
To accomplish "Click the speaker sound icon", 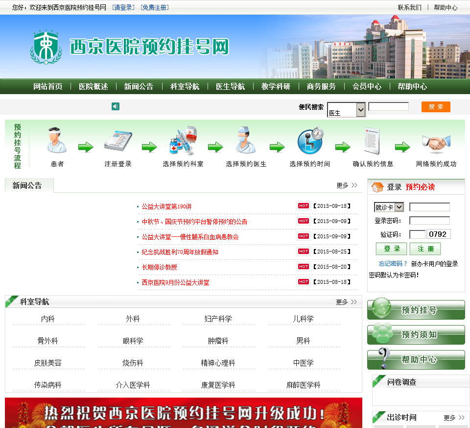I will (x=116, y=106).
